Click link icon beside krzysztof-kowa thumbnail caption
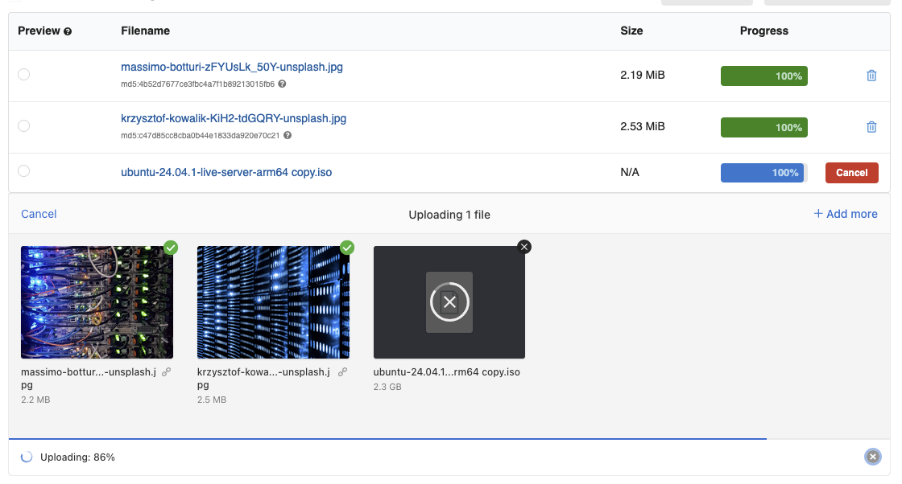902x484 pixels. [342, 371]
